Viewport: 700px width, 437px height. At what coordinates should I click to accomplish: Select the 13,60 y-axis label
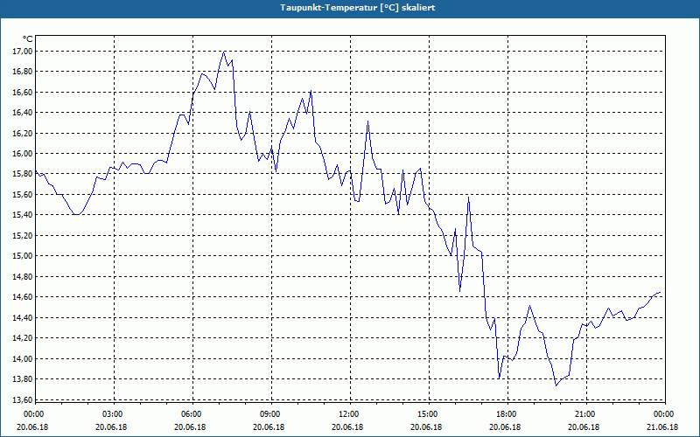pyautogui.click(x=23, y=399)
